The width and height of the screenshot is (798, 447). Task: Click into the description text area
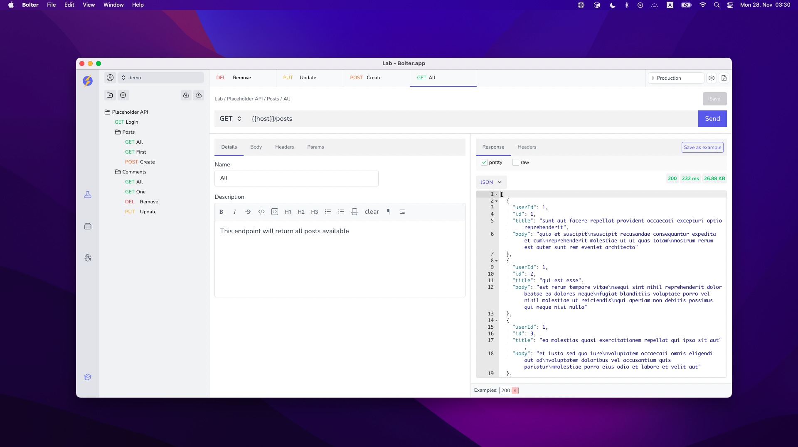(340, 258)
